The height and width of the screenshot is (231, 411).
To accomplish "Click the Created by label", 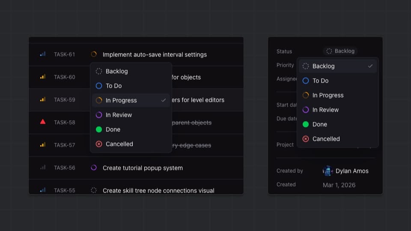I will coord(290,171).
